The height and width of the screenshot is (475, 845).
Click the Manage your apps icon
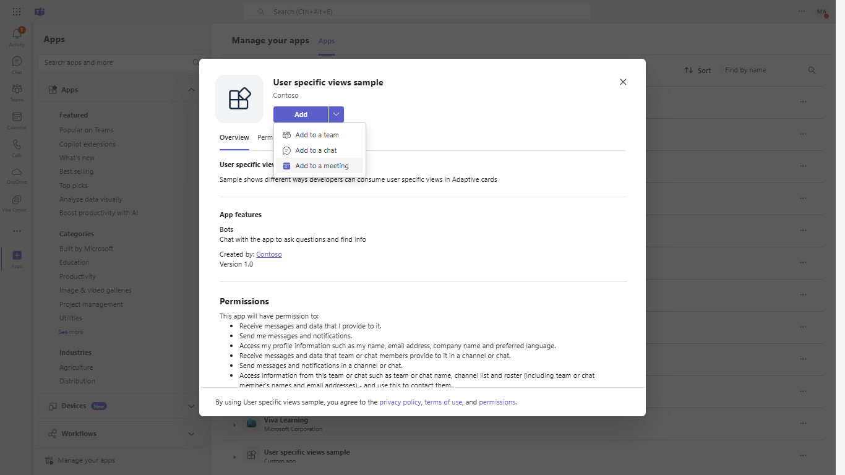49,460
